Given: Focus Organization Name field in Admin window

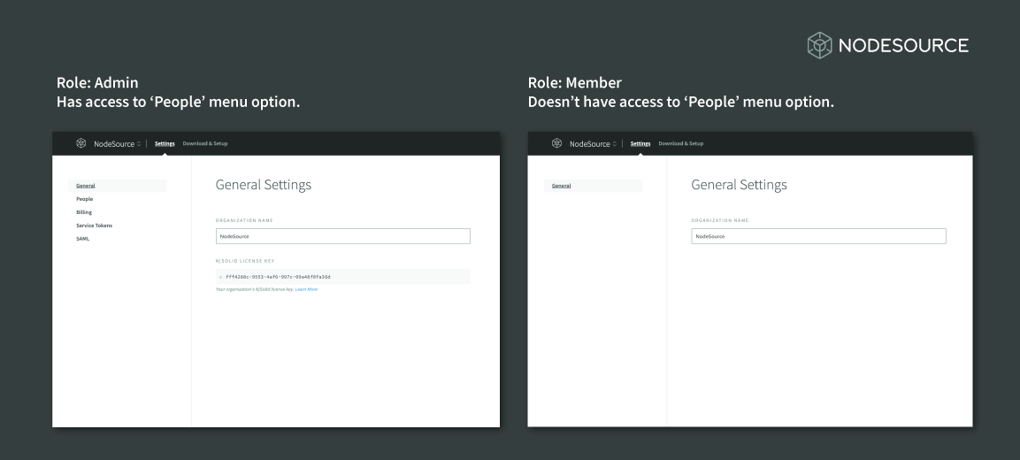Looking at the screenshot, I should [343, 236].
